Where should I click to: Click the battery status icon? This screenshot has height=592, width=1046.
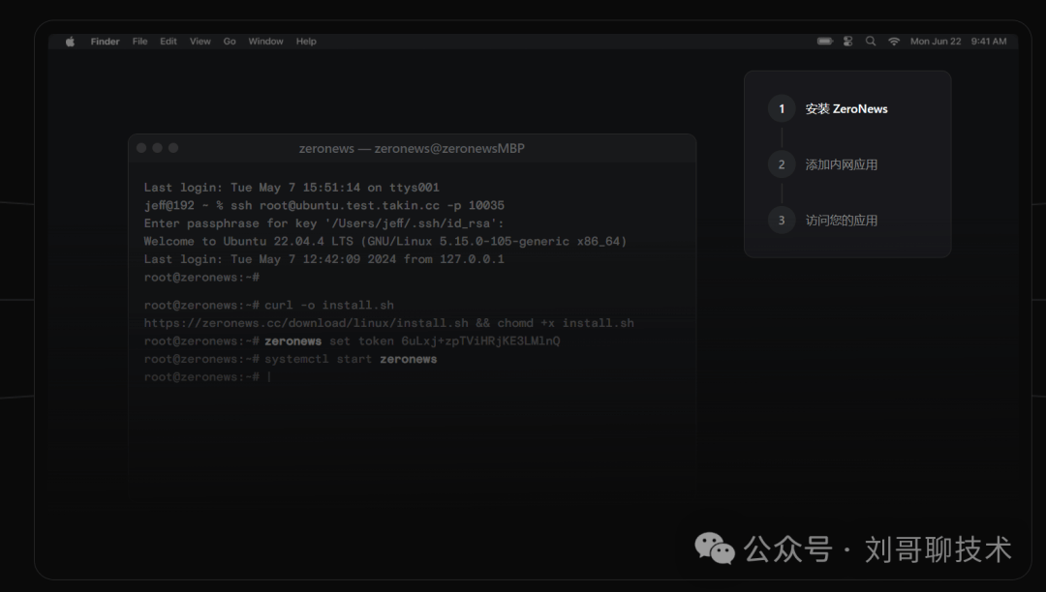[x=824, y=42]
